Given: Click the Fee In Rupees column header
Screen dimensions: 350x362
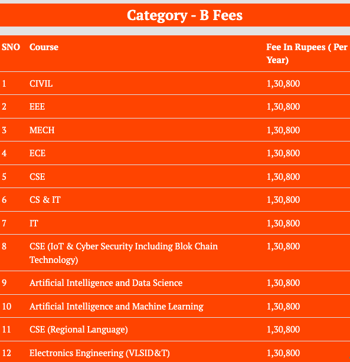Looking at the screenshot, I should [x=307, y=54].
